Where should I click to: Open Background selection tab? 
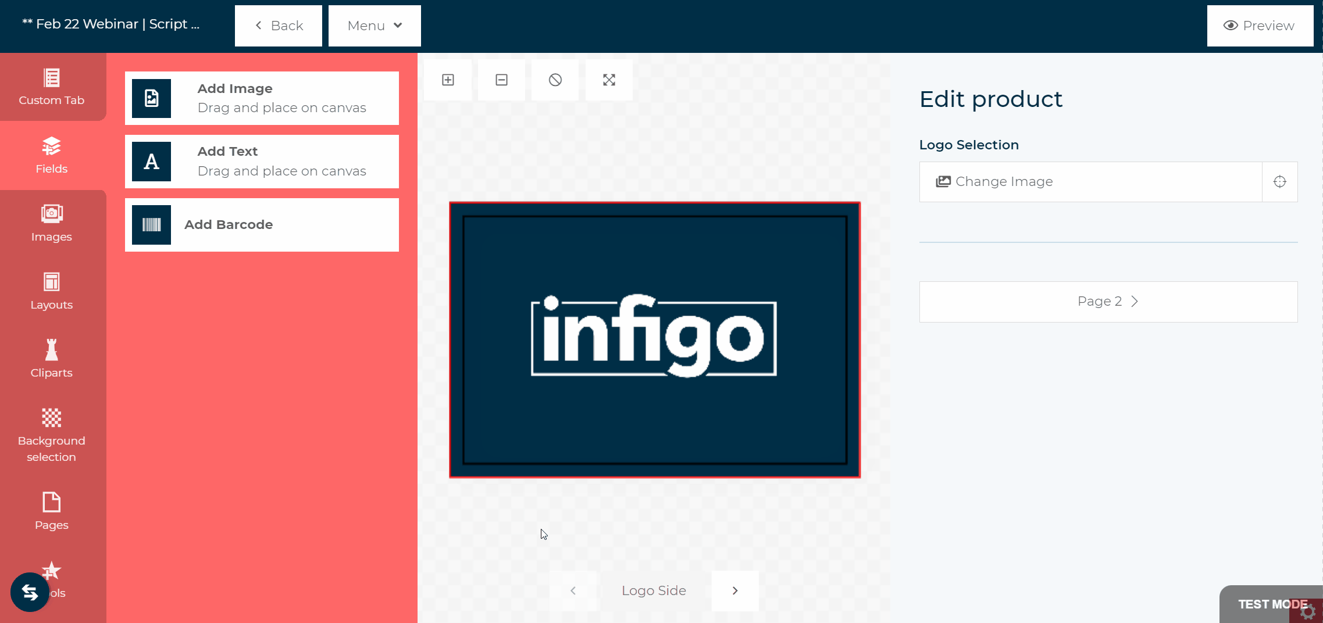click(52, 435)
